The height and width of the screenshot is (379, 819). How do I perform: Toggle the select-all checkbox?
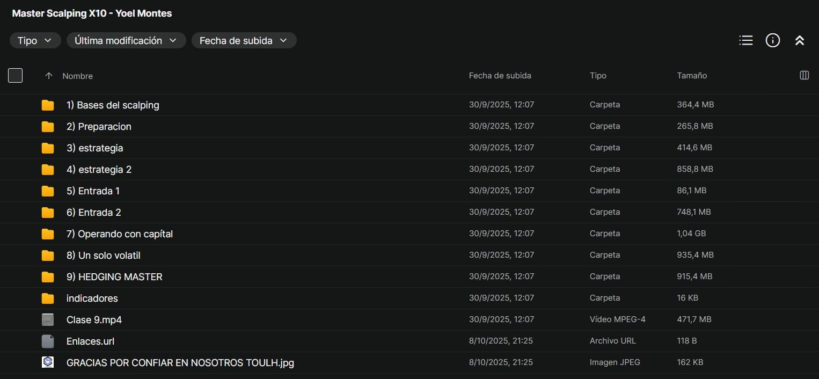(16, 76)
